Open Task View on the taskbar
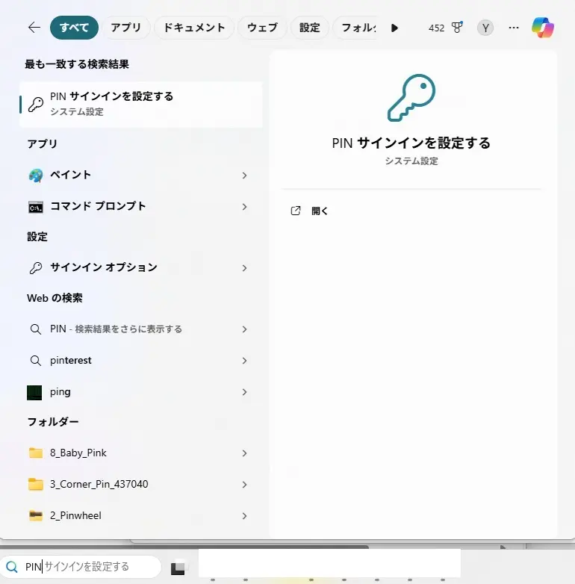The height and width of the screenshot is (584, 575). [178, 568]
